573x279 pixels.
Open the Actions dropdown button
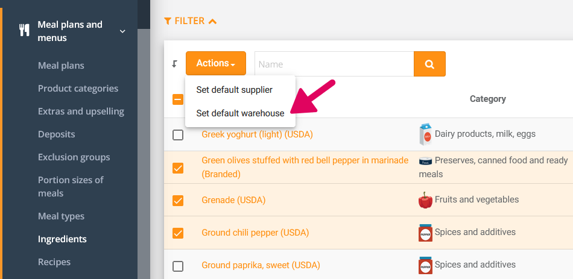pyautogui.click(x=215, y=63)
